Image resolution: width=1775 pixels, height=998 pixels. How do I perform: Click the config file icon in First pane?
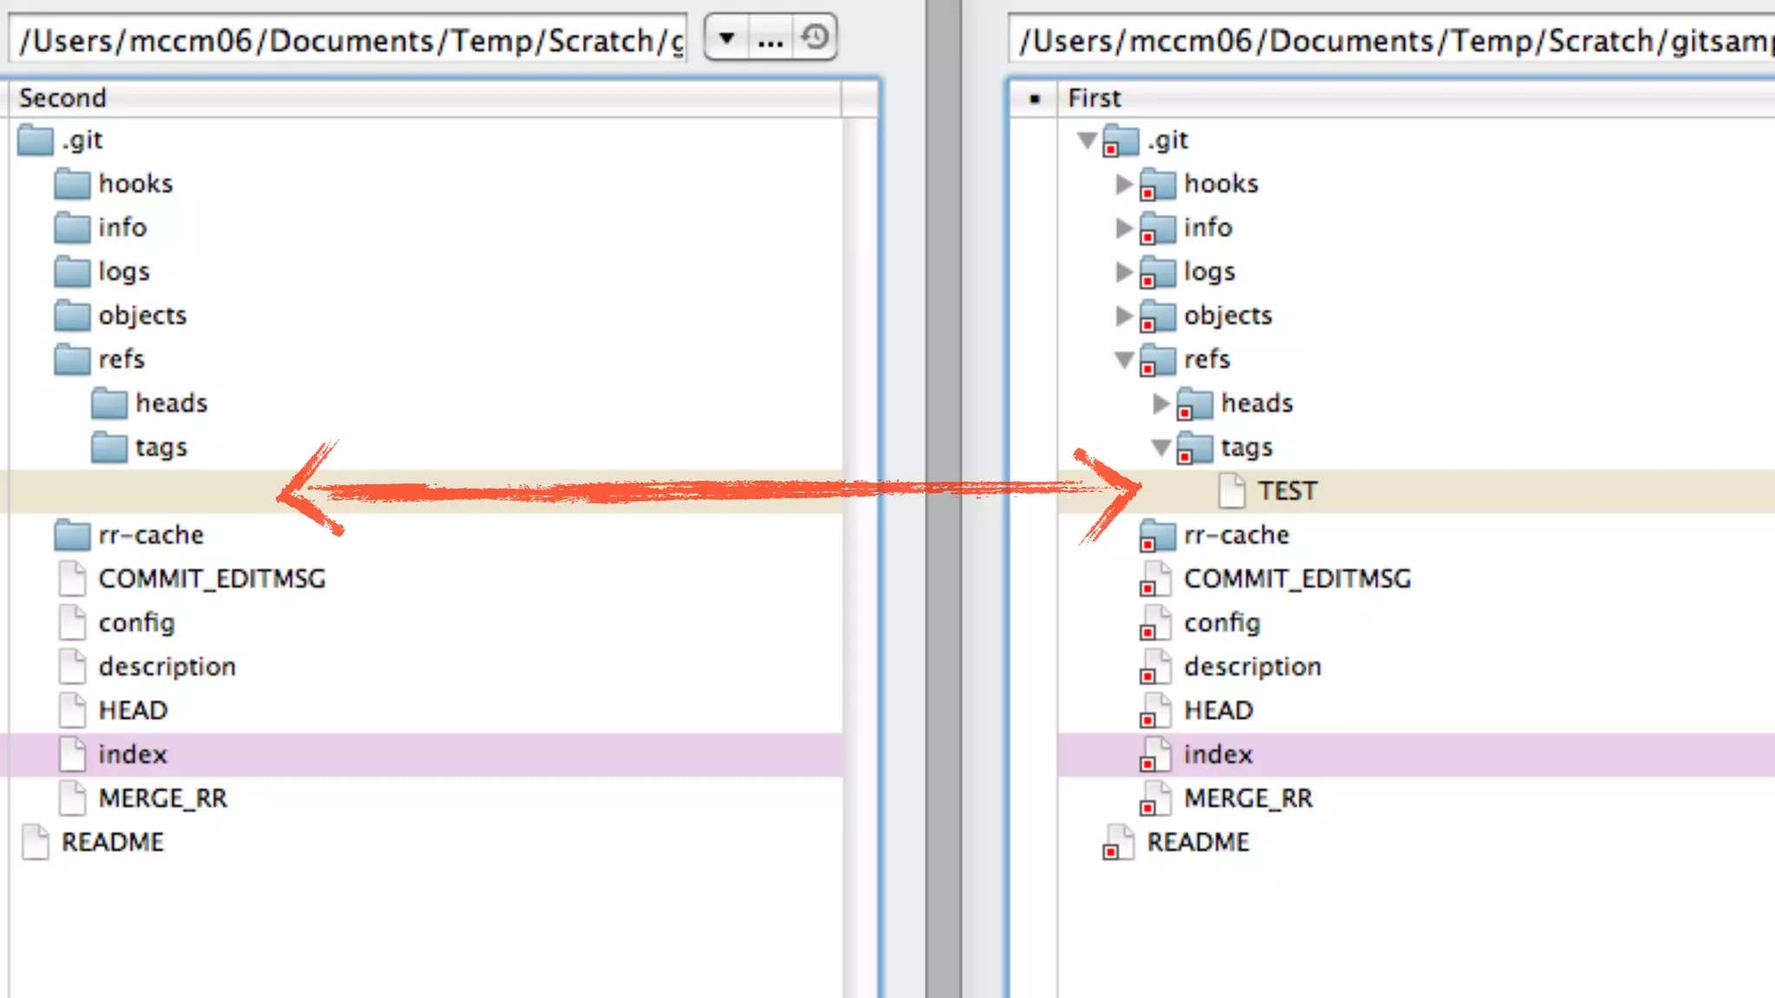click(x=1155, y=624)
